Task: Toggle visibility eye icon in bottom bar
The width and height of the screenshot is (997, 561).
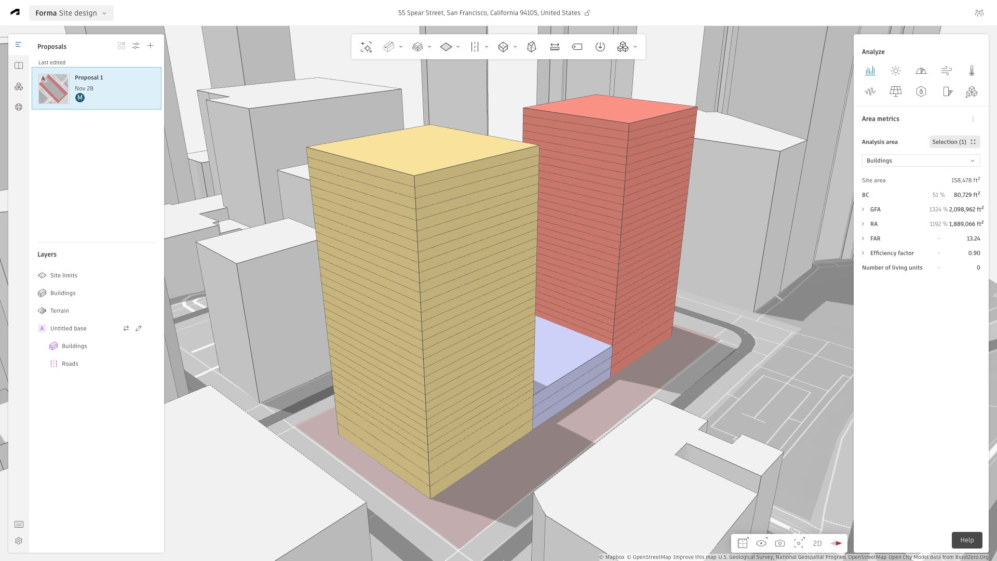Action: tap(761, 543)
